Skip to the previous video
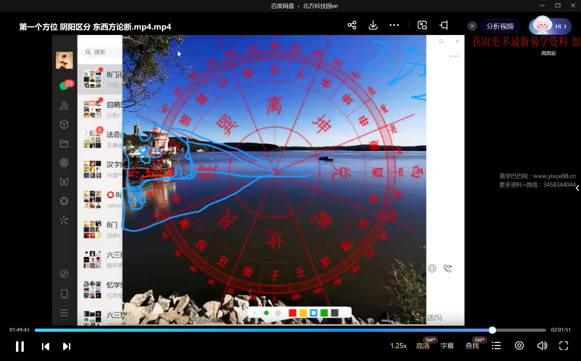This screenshot has height=361, width=581. pyautogui.click(x=46, y=346)
